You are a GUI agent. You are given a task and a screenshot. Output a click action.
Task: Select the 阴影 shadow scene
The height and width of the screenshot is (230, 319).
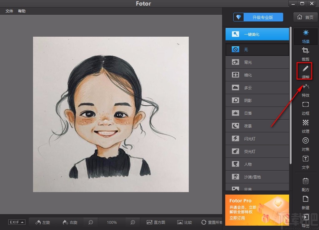click(x=257, y=100)
